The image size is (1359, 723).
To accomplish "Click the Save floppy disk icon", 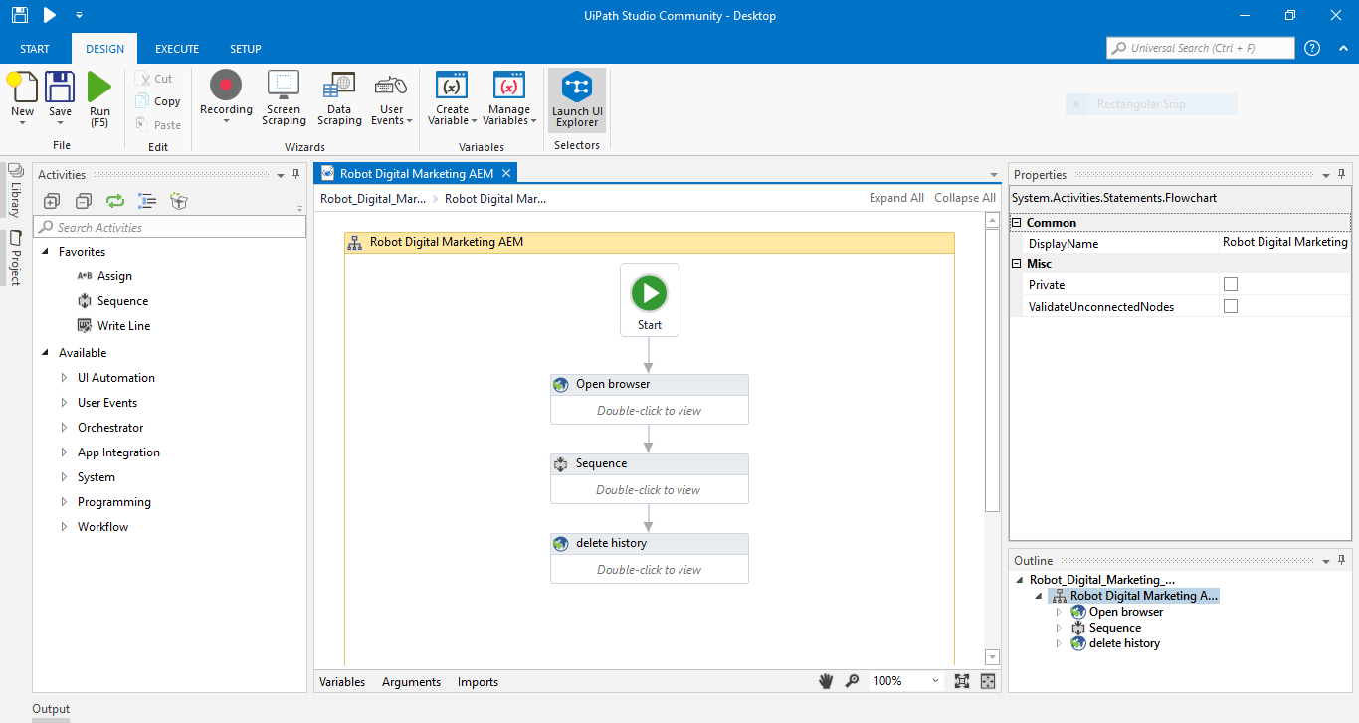I will coord(60,87).
